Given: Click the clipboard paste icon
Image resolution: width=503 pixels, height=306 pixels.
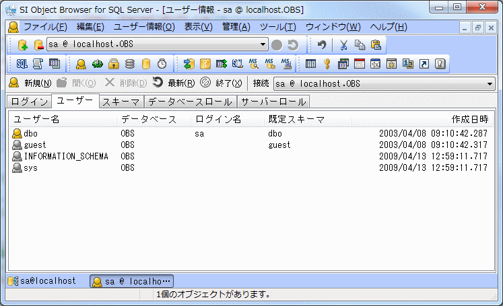Looking at the screenshot, I should 376,45.
